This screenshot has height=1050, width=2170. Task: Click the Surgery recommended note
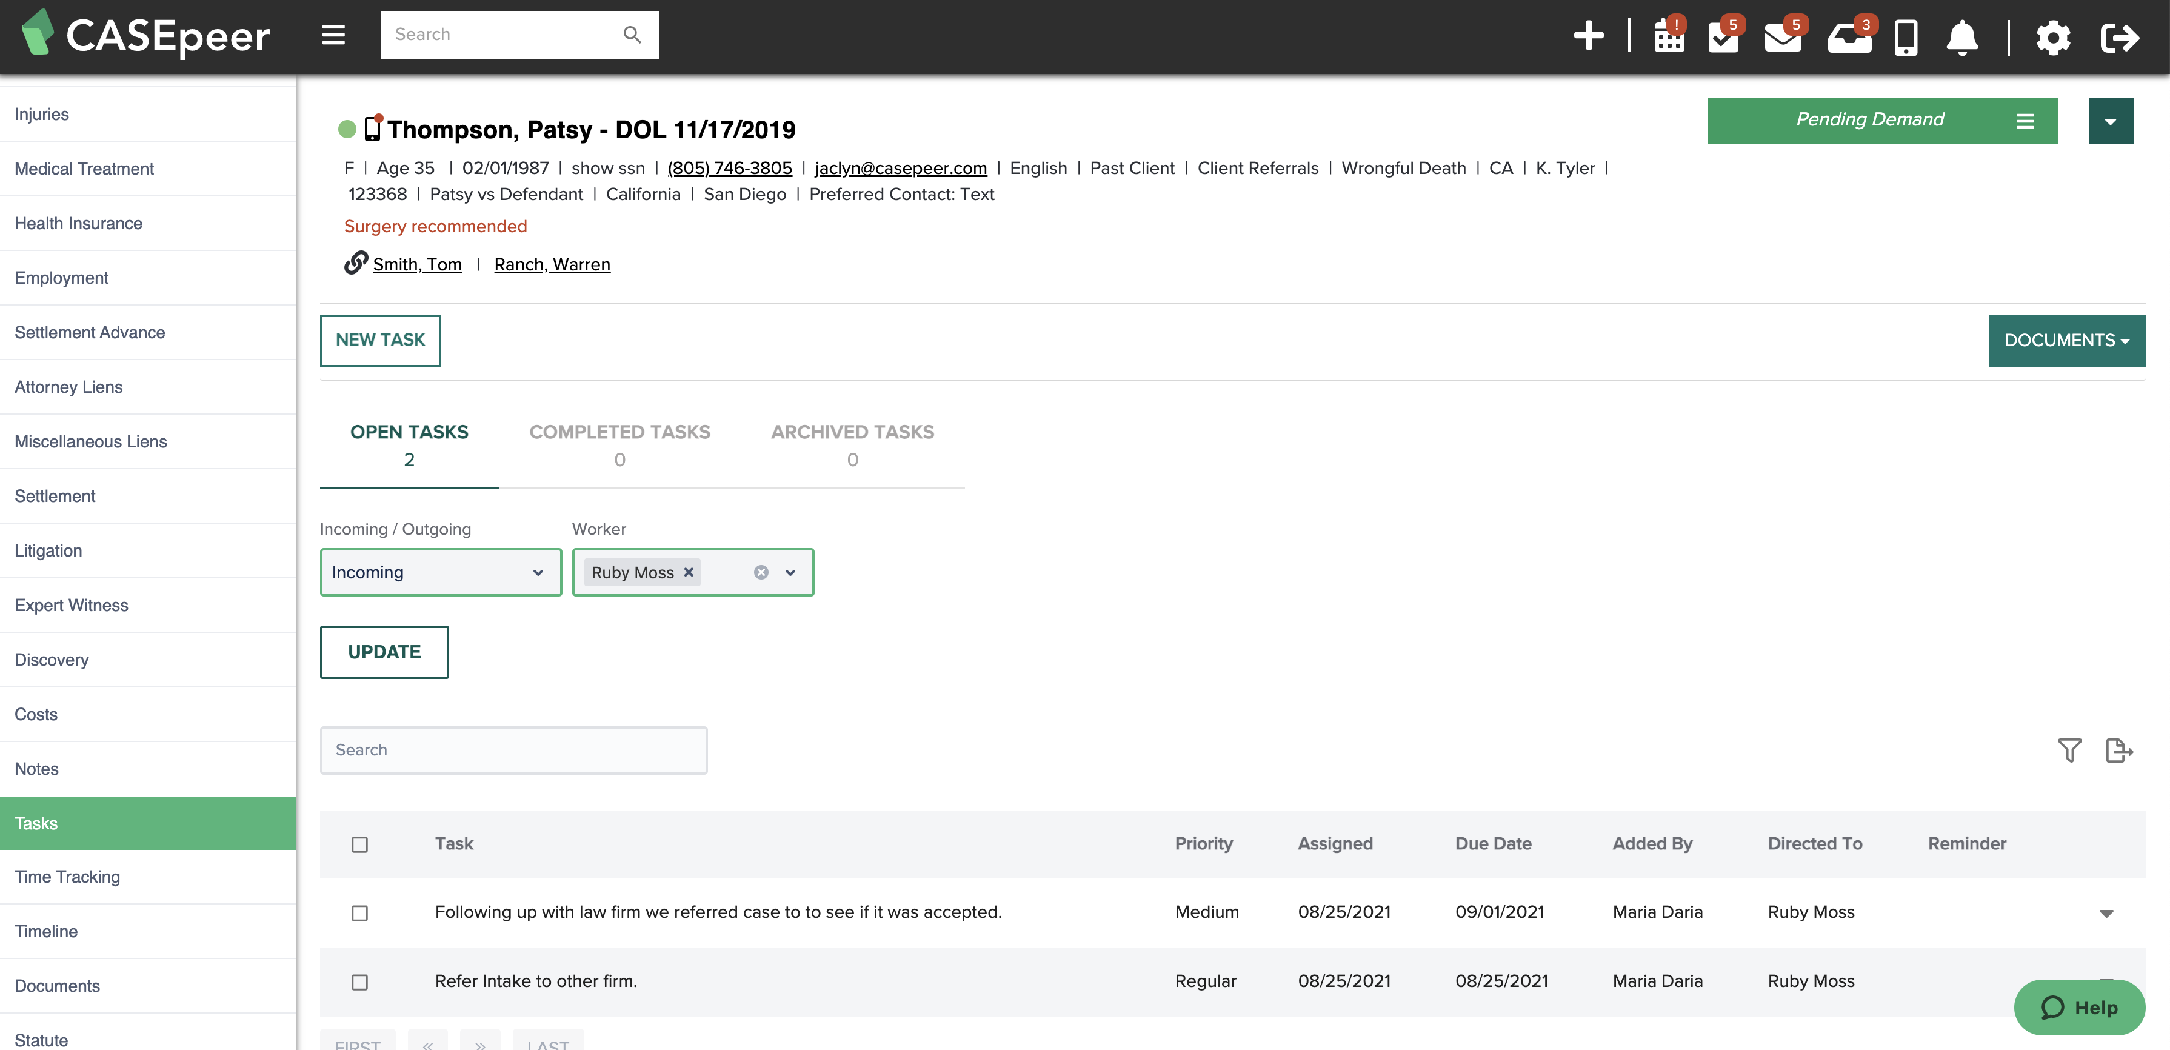436,226
